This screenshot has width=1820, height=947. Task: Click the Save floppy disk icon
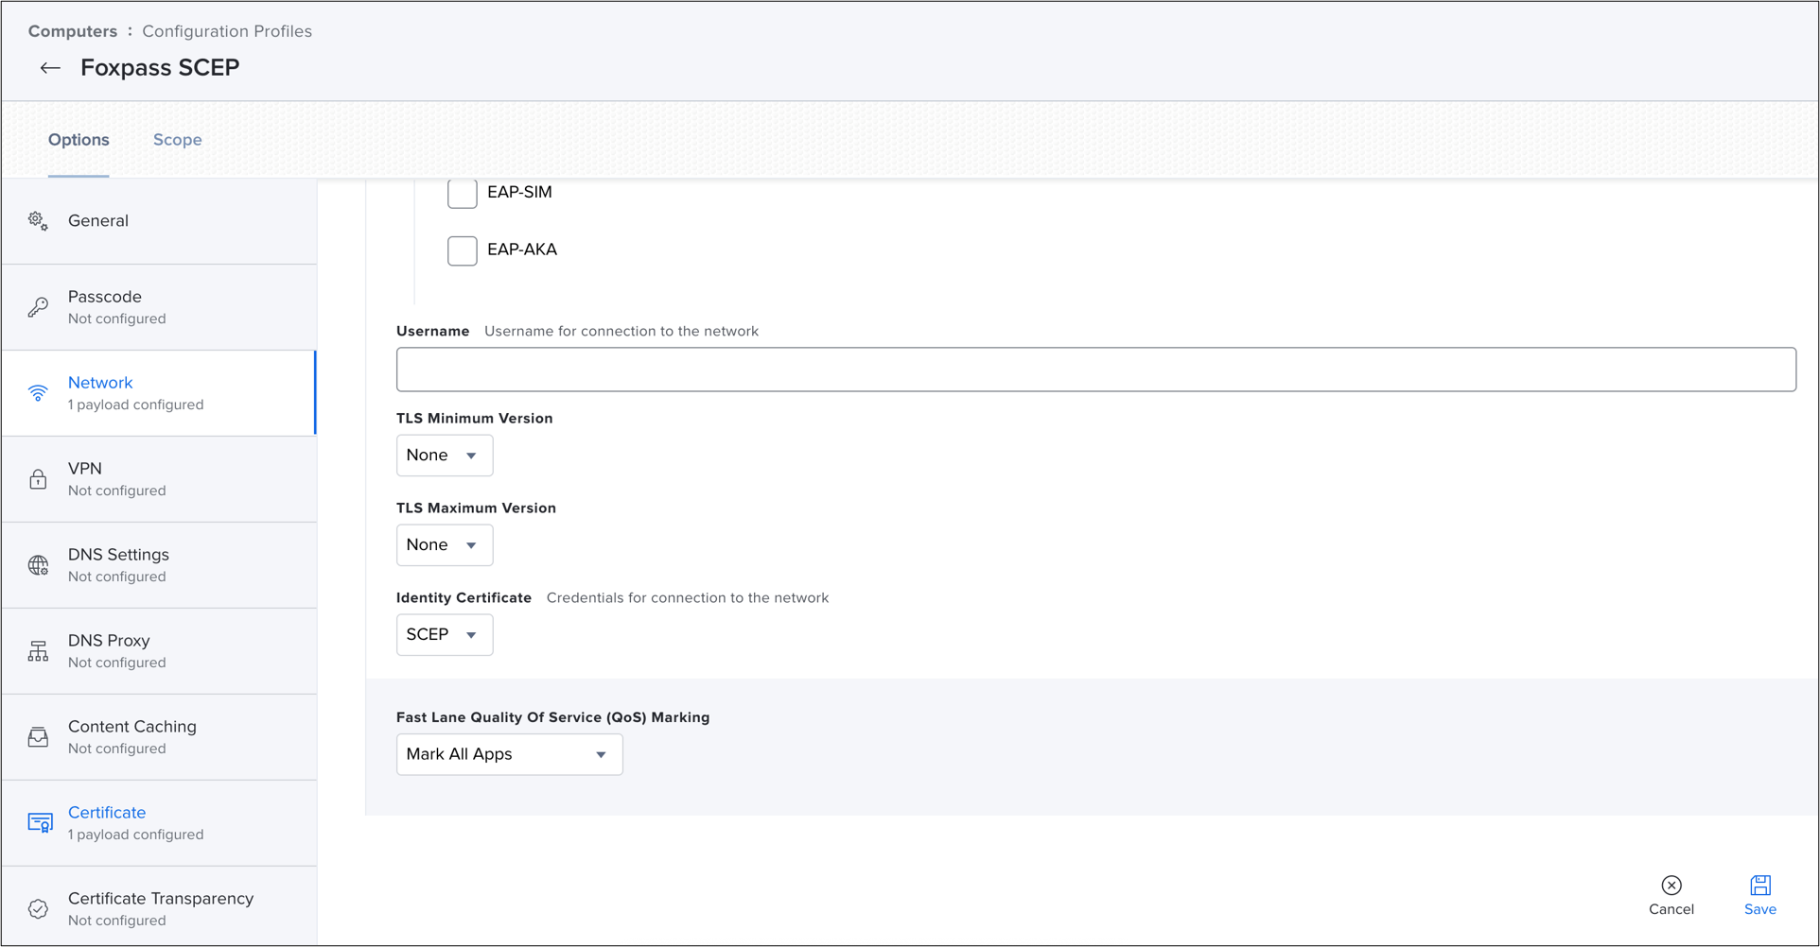point(1760,886)
